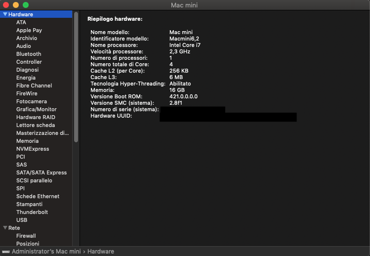Click Administrator's Mac mini in path bar

point(46,252)
